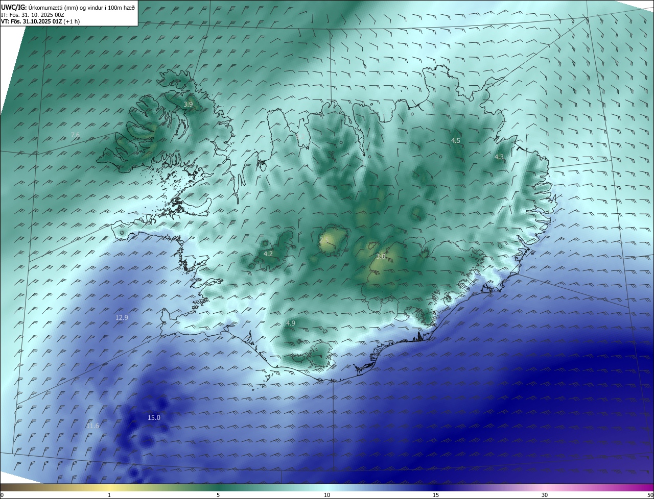Click the 50 tick label on the color scale
This screenshot has width=654, height=499.
click(650, 495)
